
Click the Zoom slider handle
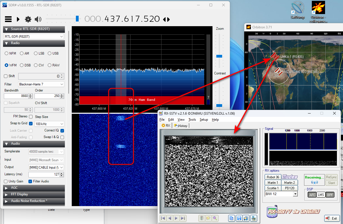[219, 56]
